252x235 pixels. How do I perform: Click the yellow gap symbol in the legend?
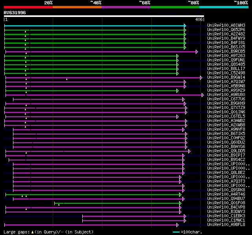[32, 232]
